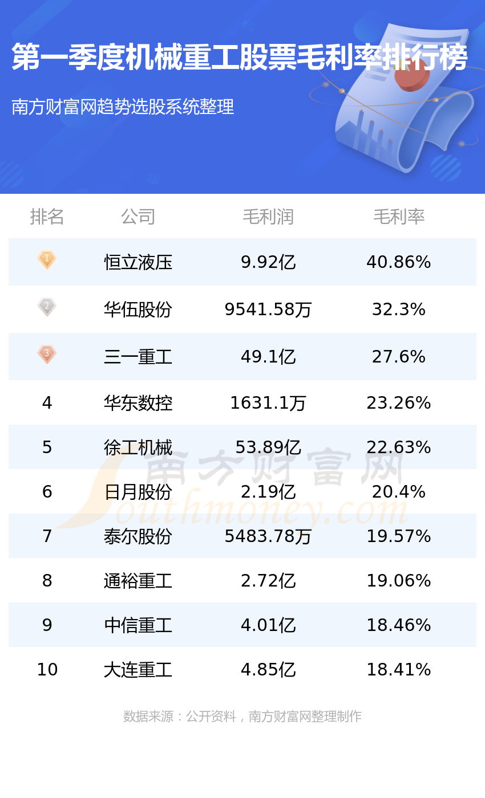
Task: Click the 毛利率 column header
Action: 399,217
